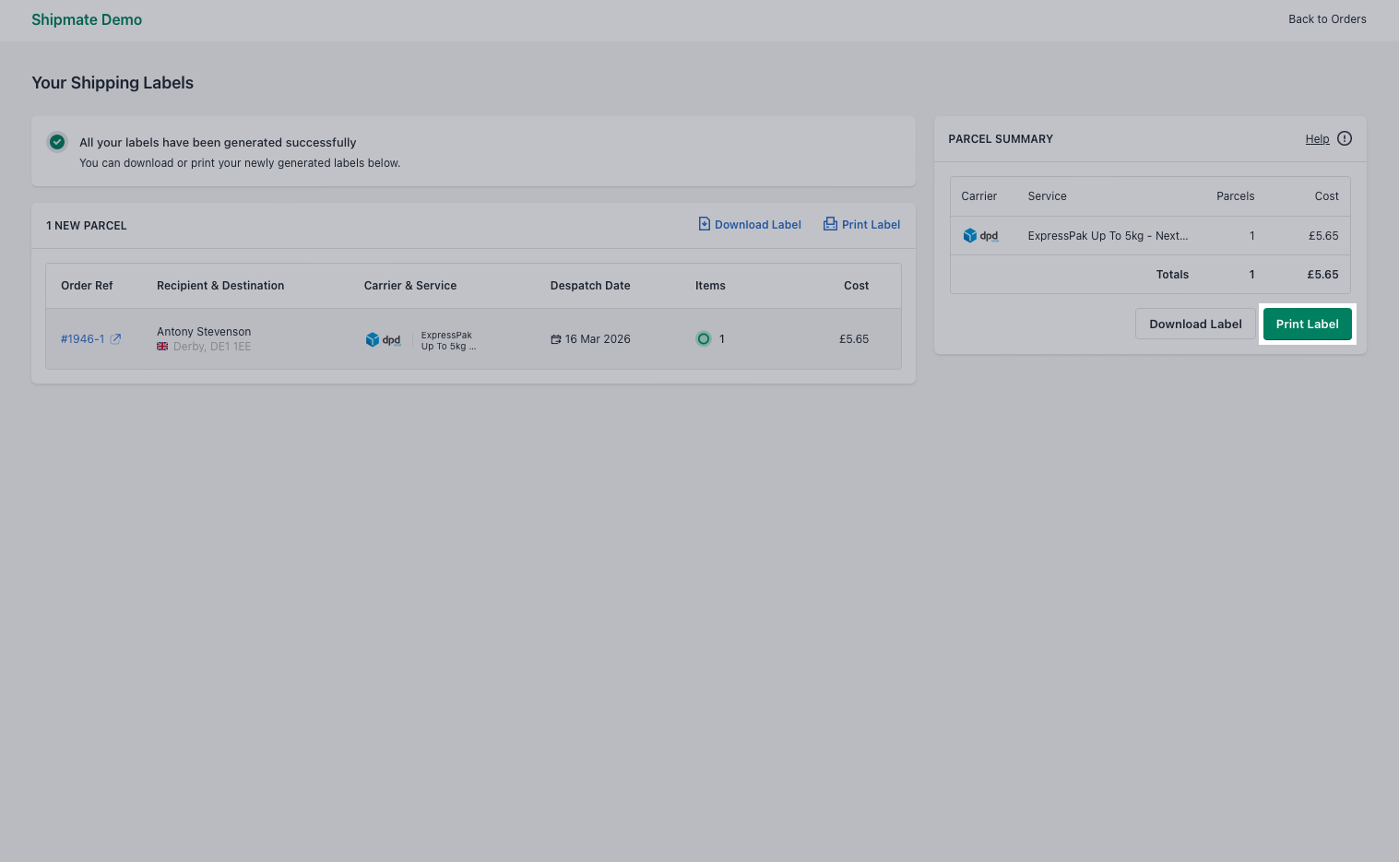
Task: Click the calendar icon next to 16 Mar 2026
Action: pos(556,339)
